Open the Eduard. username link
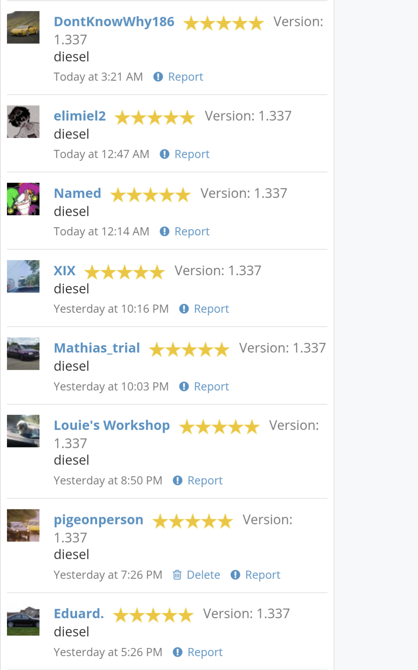 point(79,613)
